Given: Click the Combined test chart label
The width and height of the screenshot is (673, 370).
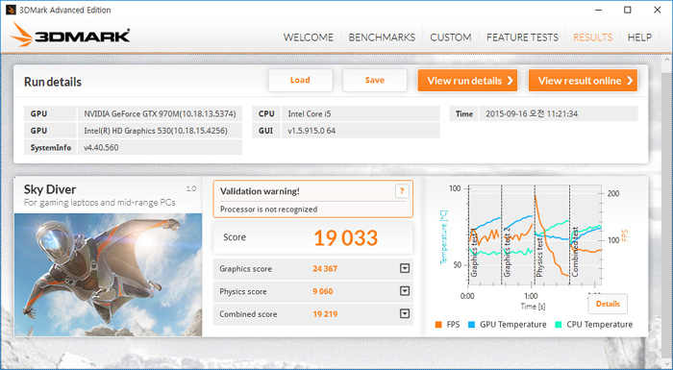Looking at the screenshot, I should (x=575, y=252).
